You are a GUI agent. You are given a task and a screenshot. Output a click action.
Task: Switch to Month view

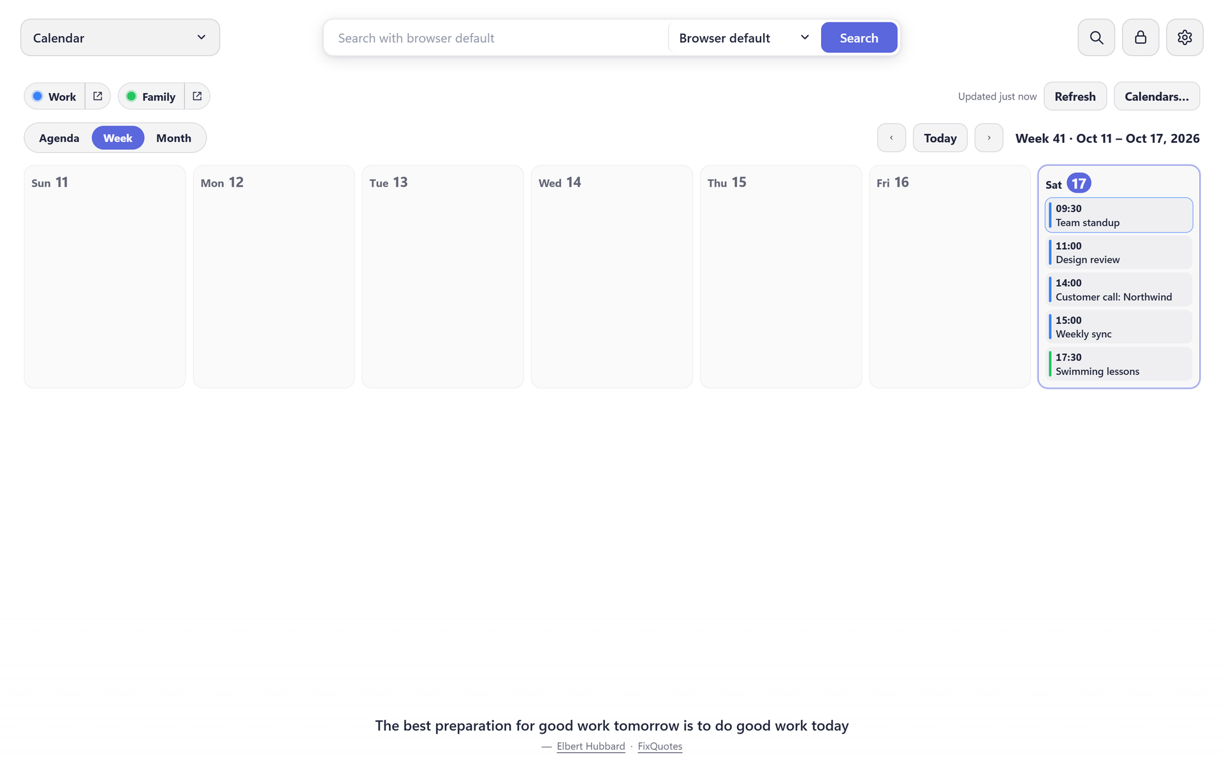tap(173, 138)
